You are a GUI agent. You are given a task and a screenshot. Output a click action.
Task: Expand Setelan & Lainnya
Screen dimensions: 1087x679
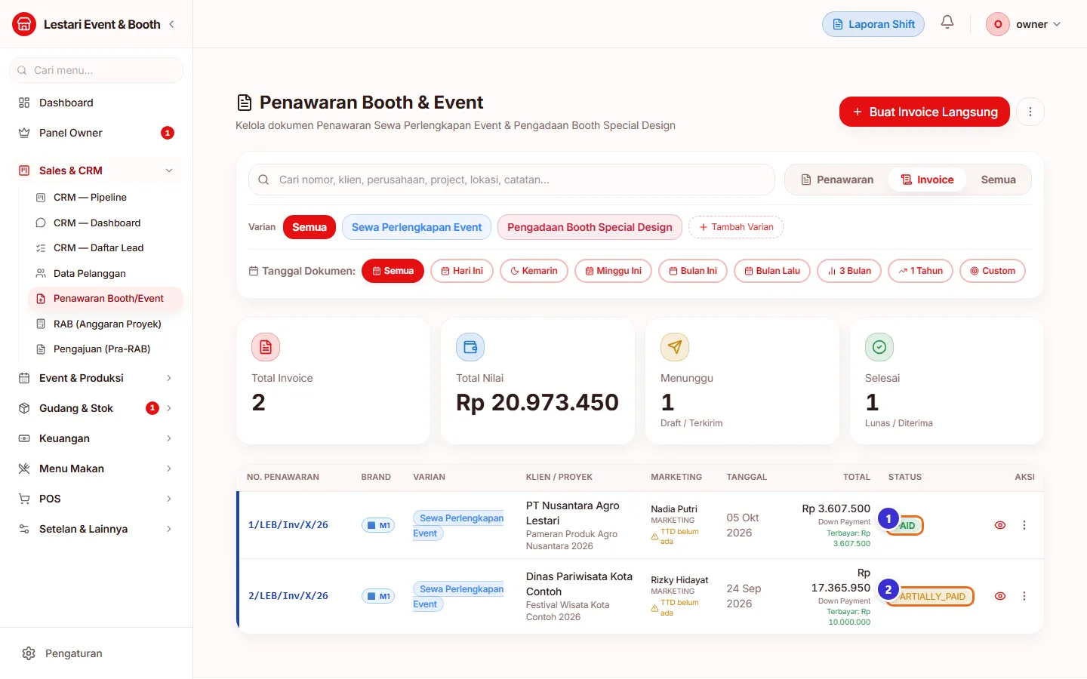point(96,529)
